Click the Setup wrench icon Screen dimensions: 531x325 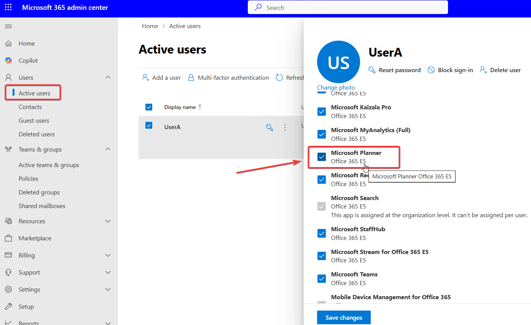point(8,307)
